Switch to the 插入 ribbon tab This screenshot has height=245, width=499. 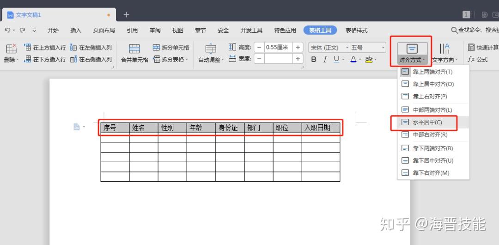tap(76, 30)
